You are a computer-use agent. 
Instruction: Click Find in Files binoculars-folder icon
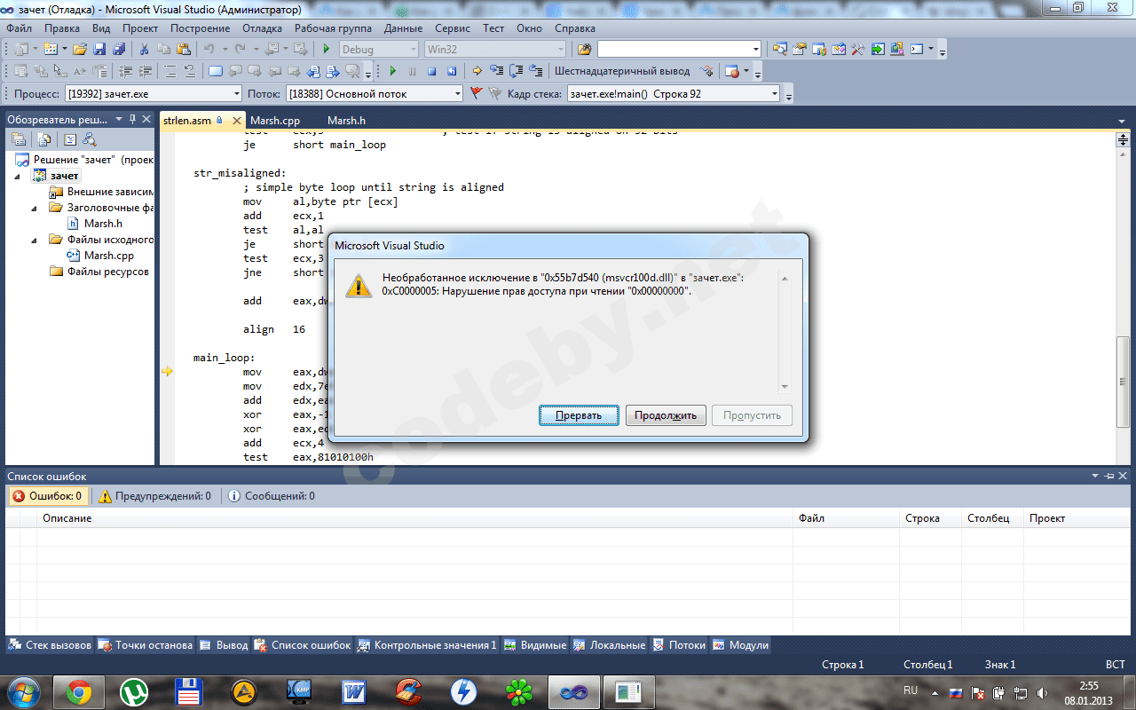[584, 50]
